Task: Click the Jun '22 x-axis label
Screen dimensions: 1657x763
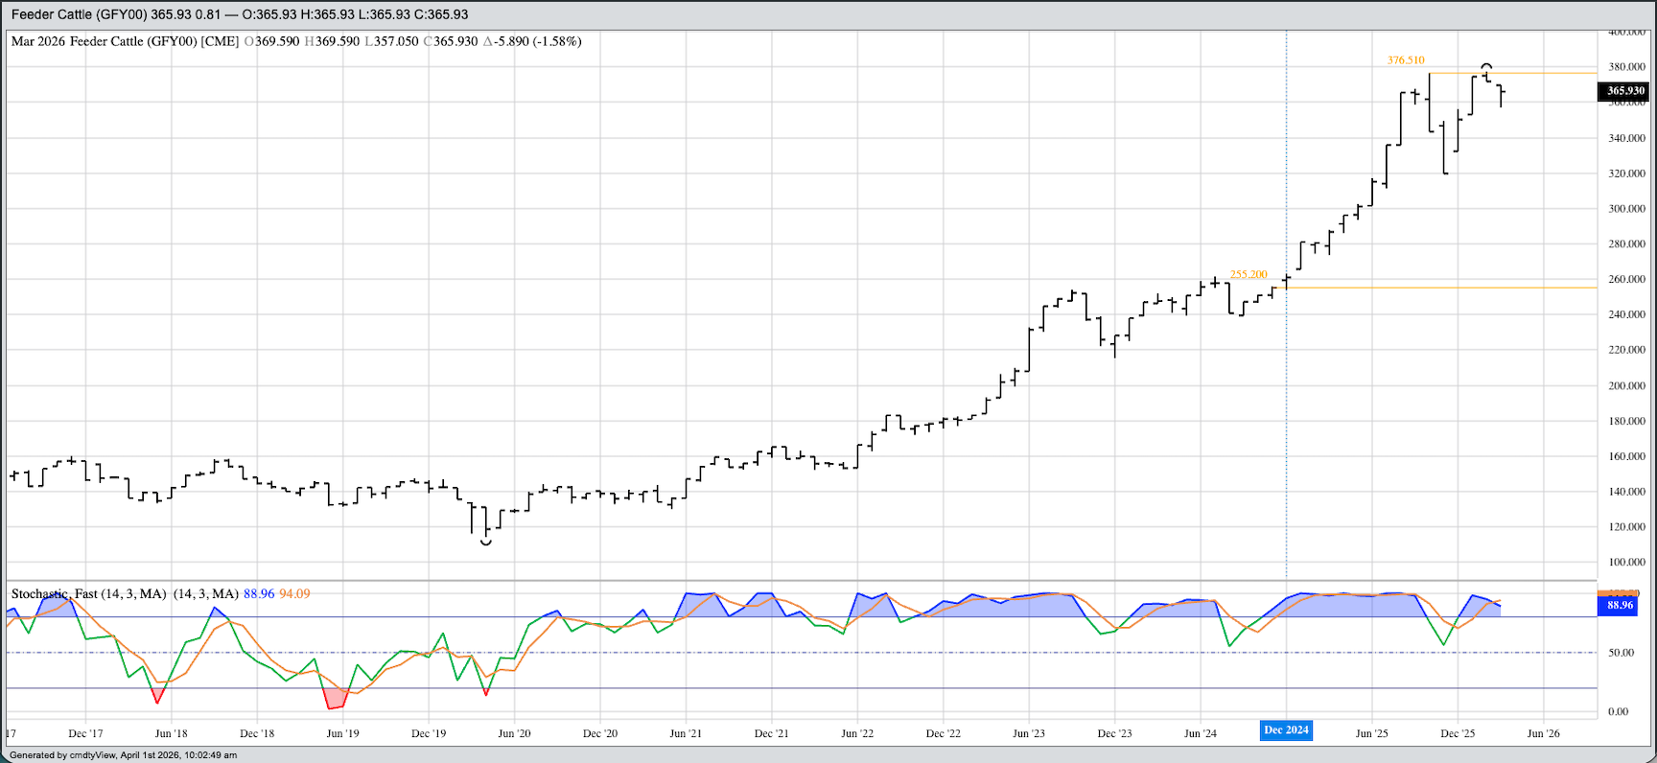Action: coord(857,733)
